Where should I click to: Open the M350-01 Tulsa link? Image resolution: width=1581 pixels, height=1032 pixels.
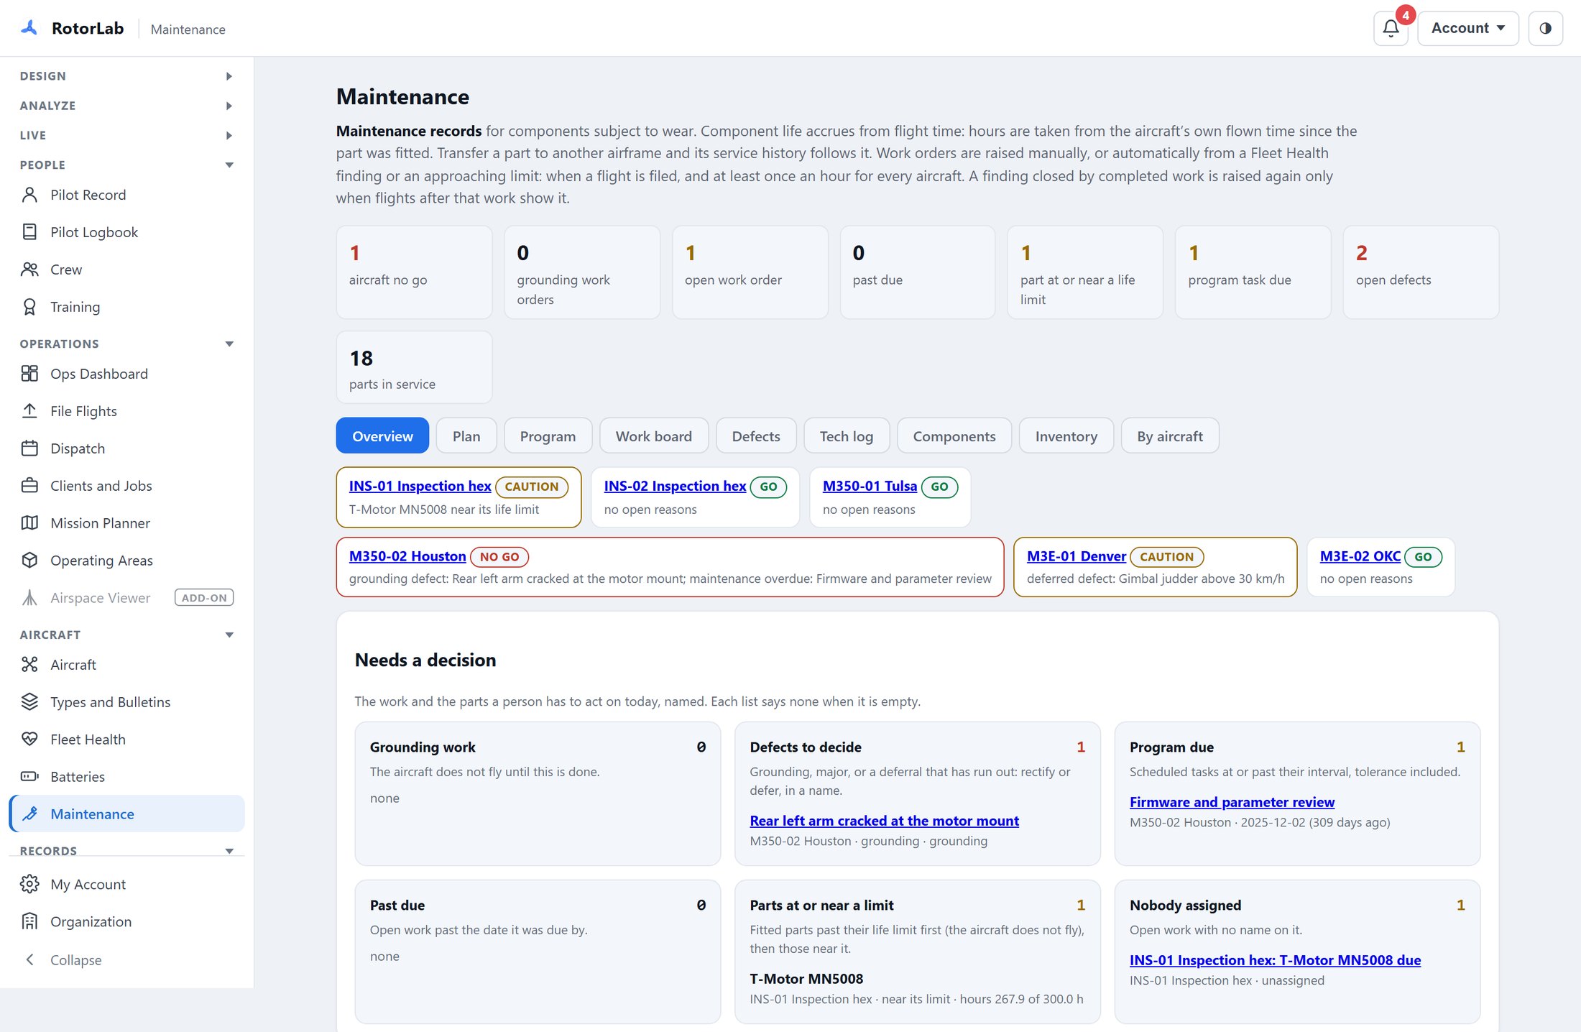870,486
